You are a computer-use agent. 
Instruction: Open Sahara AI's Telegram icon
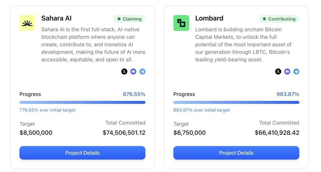(142, 71)
